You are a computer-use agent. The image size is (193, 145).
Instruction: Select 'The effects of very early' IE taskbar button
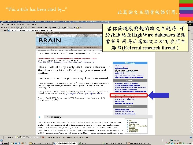[65, 143]
